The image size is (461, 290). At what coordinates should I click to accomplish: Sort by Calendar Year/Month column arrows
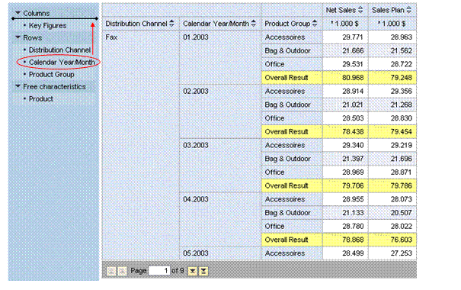point(254,24)
